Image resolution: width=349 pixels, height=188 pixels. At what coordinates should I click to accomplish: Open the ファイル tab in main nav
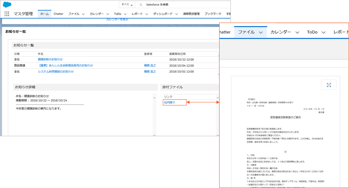click(x=74, y=14)
